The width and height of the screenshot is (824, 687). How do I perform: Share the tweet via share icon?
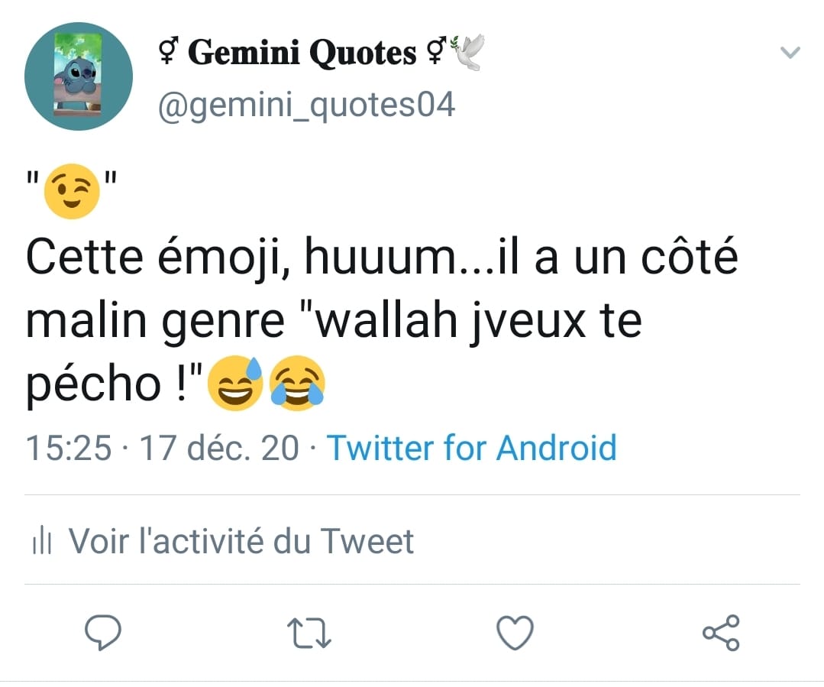(x=721, y=632)
